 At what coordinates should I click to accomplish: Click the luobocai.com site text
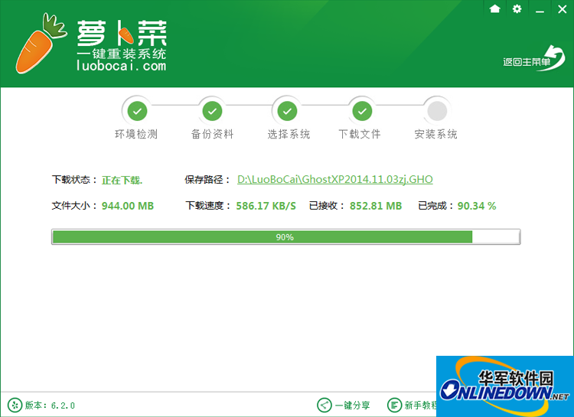pos(121,66)
